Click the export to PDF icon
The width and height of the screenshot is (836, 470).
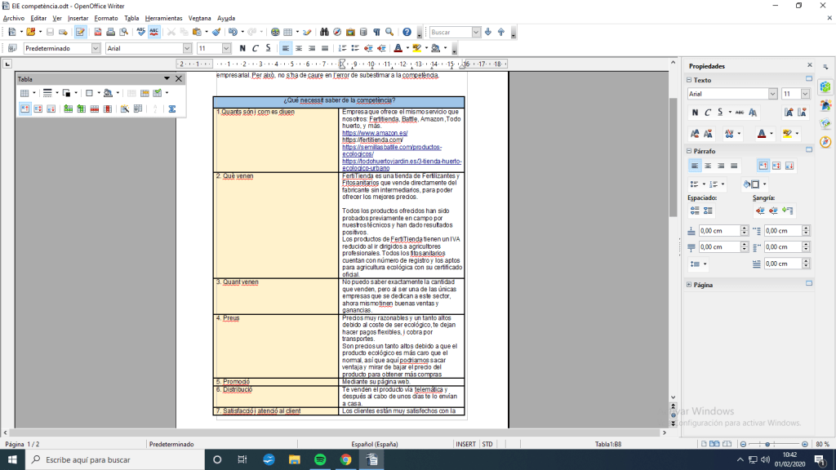coord(98,32)
